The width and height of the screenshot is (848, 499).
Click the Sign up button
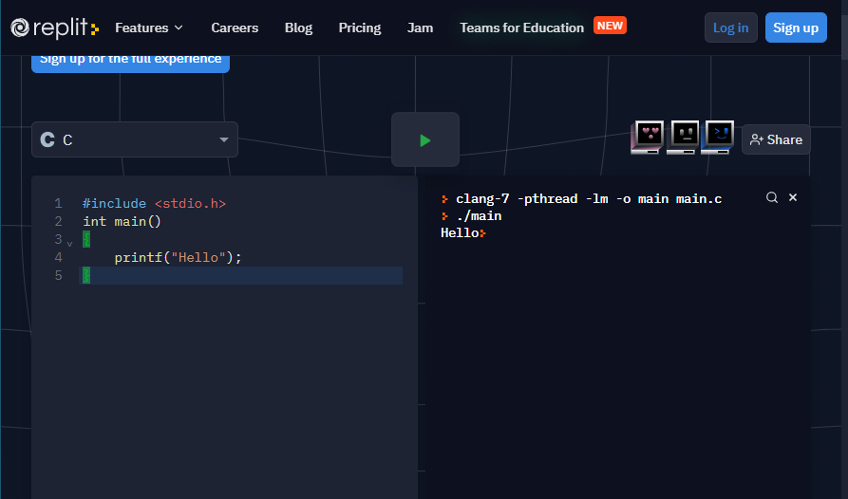(x=796, y=28)
